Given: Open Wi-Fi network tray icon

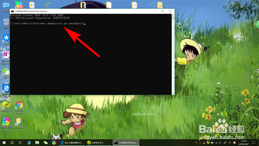Looking at the screenshot, I should [216, 143].
